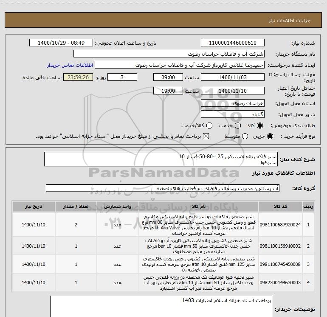Click product code 0982300144630003
The height and width of the screenshot is (317, 327).
click(x=280, y=283)
